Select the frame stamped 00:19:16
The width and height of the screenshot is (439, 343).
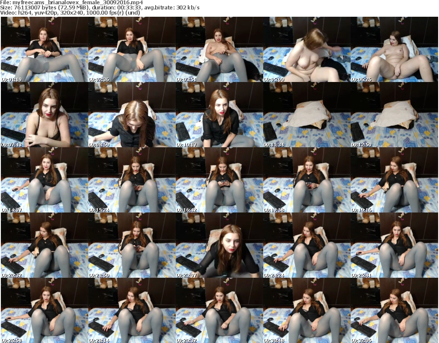[x=394, y=180]
